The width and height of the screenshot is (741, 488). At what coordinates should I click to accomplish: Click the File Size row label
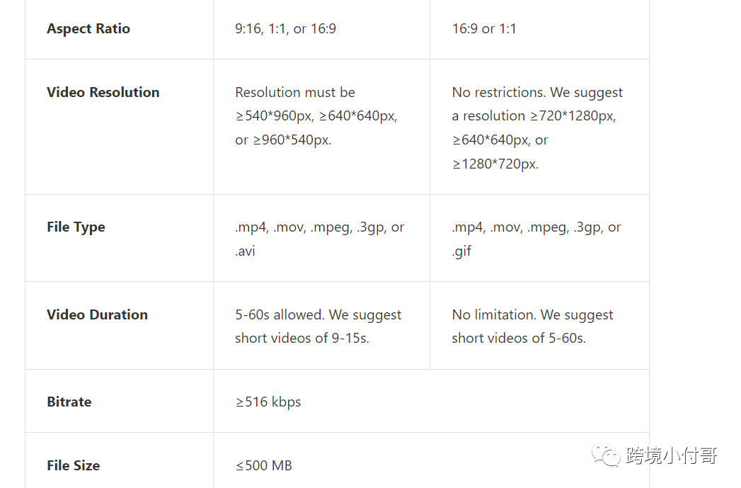pos(73,465)
